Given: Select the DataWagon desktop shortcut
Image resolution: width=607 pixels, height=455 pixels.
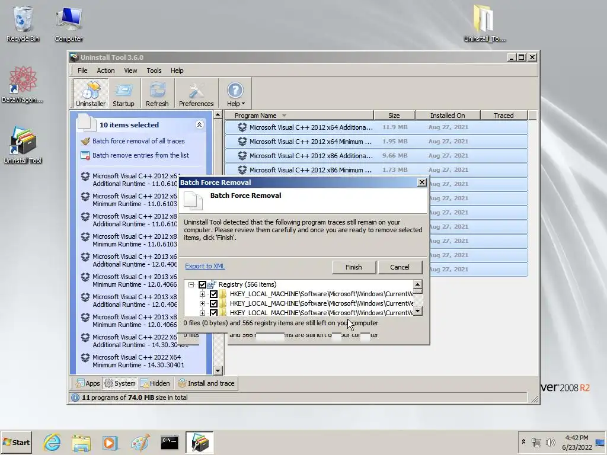Looking at the screenshot, I should (23, 85).
